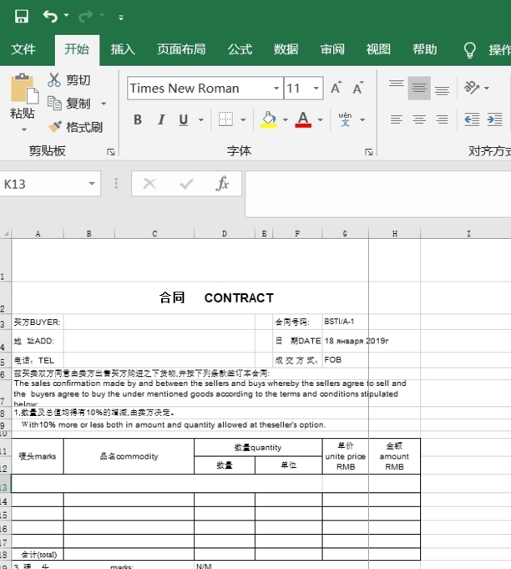Open the 页面布局 tab
Viewport: 511px width, 569px height.
coord(181,49)
